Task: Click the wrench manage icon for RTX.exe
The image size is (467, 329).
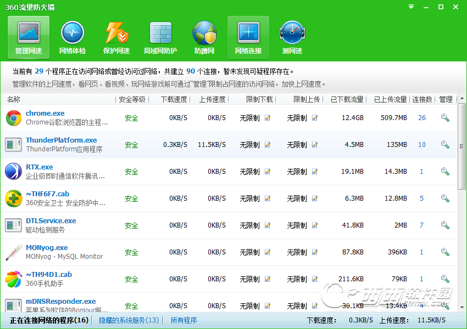Action: (x=445, y=172)
